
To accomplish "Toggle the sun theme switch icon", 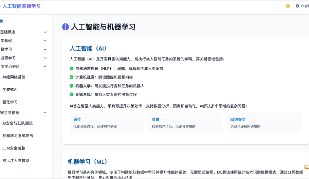I will (x=288, y=6).
